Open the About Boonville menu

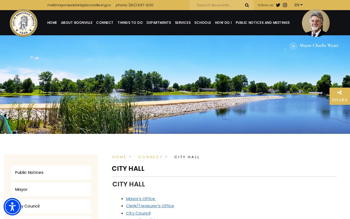pyautogui.click(x=77, y=23)
